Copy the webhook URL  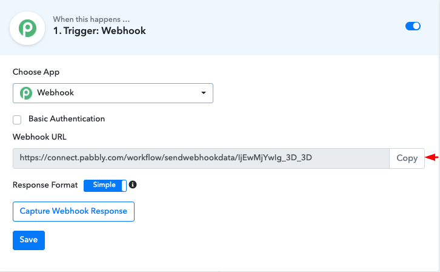407,158
